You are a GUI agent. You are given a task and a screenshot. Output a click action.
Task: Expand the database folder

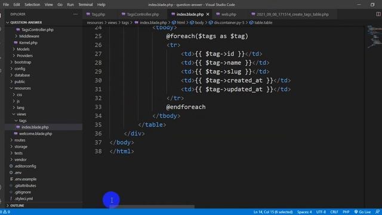[22, 75]
